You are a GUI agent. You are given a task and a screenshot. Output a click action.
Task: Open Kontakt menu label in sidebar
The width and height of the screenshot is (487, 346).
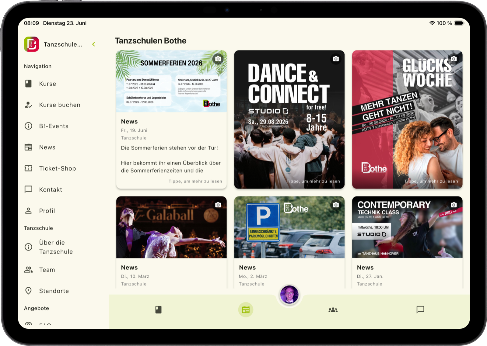coord(51,189)
